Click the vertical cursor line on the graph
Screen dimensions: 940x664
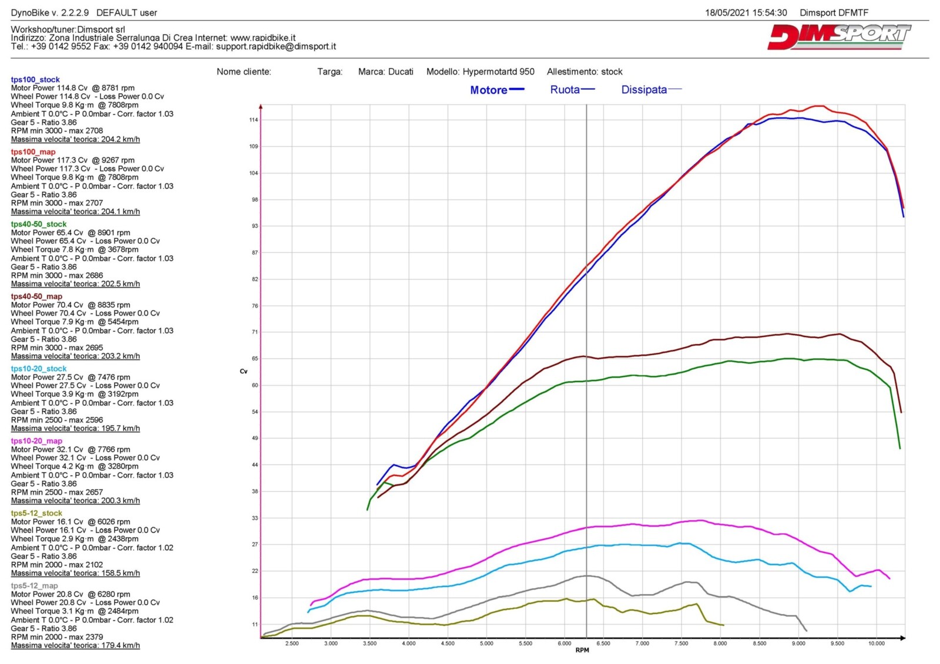pyautogui.click(x=586, y=352)
